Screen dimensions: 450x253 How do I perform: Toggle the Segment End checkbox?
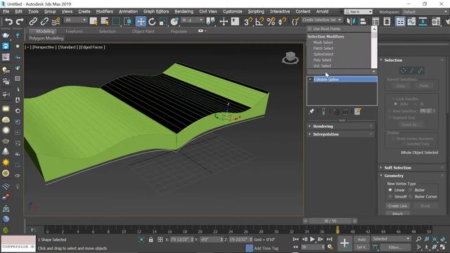point(390,117)
